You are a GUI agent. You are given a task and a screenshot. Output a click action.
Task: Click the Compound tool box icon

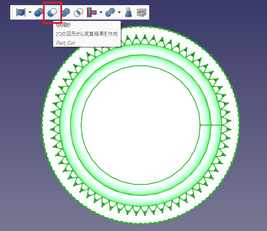[x=20, y=12]
